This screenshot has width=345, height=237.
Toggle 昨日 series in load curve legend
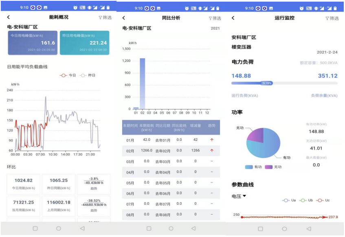coord(87,75)
